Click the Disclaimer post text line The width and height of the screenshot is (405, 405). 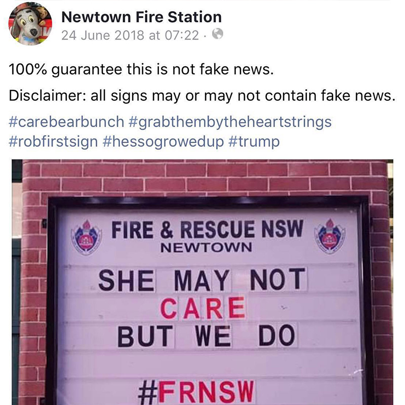pos(202,96)
